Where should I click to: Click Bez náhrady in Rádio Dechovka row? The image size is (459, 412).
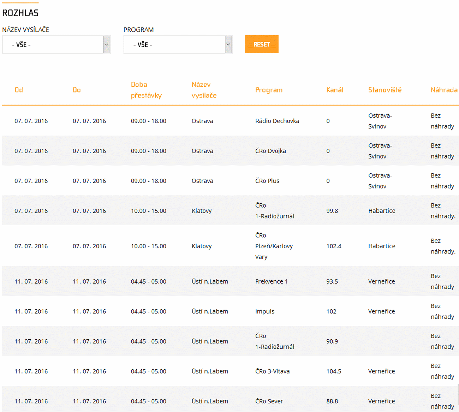(442, 121)
